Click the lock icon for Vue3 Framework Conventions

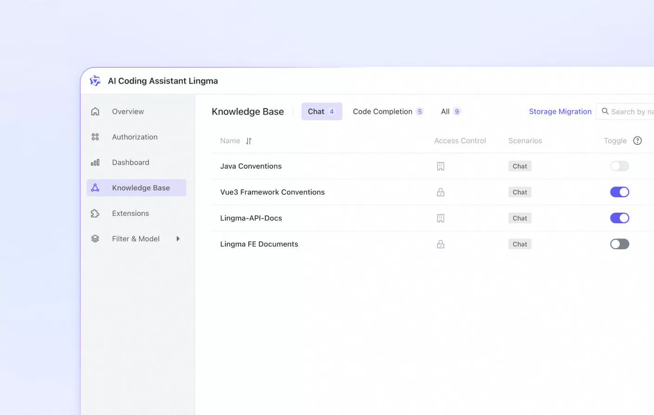point(440,192)
